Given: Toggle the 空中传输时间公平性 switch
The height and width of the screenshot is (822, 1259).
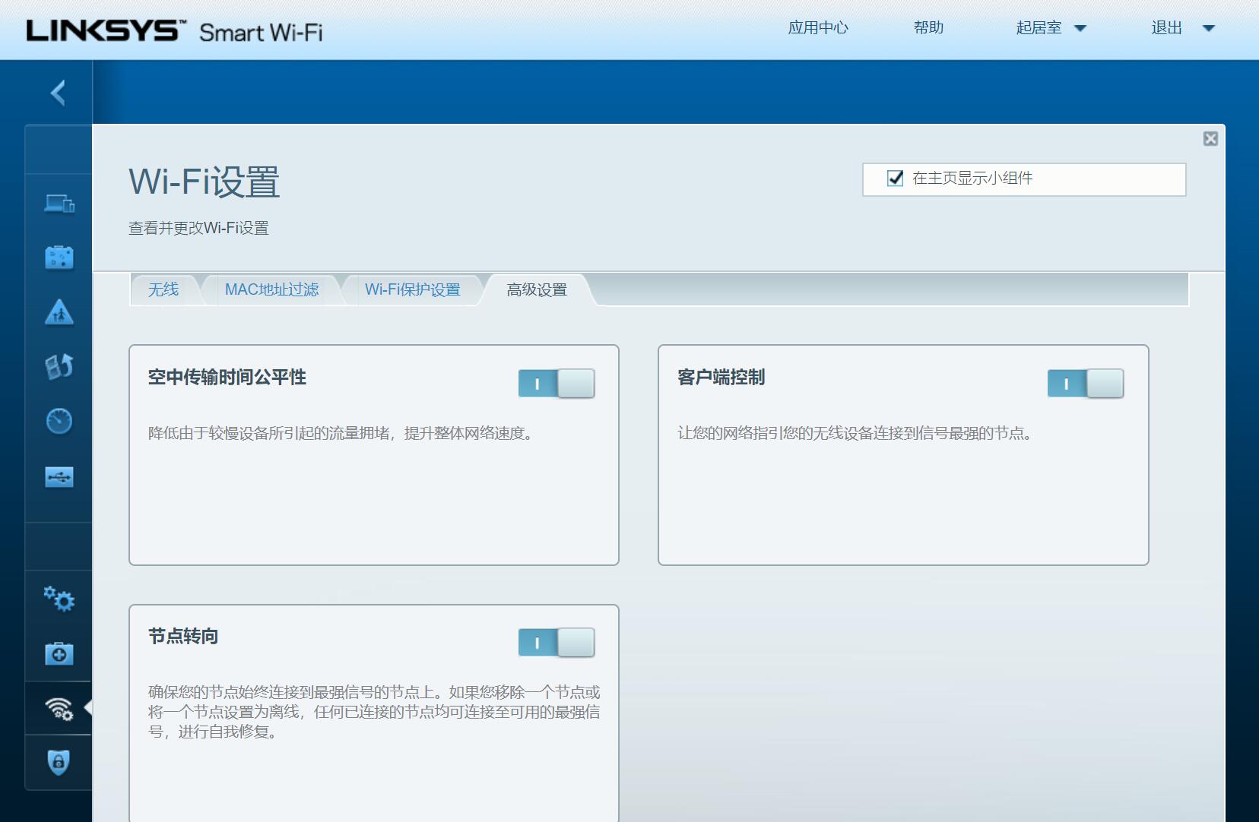Looking at the screenshot, I should (556, 384).
